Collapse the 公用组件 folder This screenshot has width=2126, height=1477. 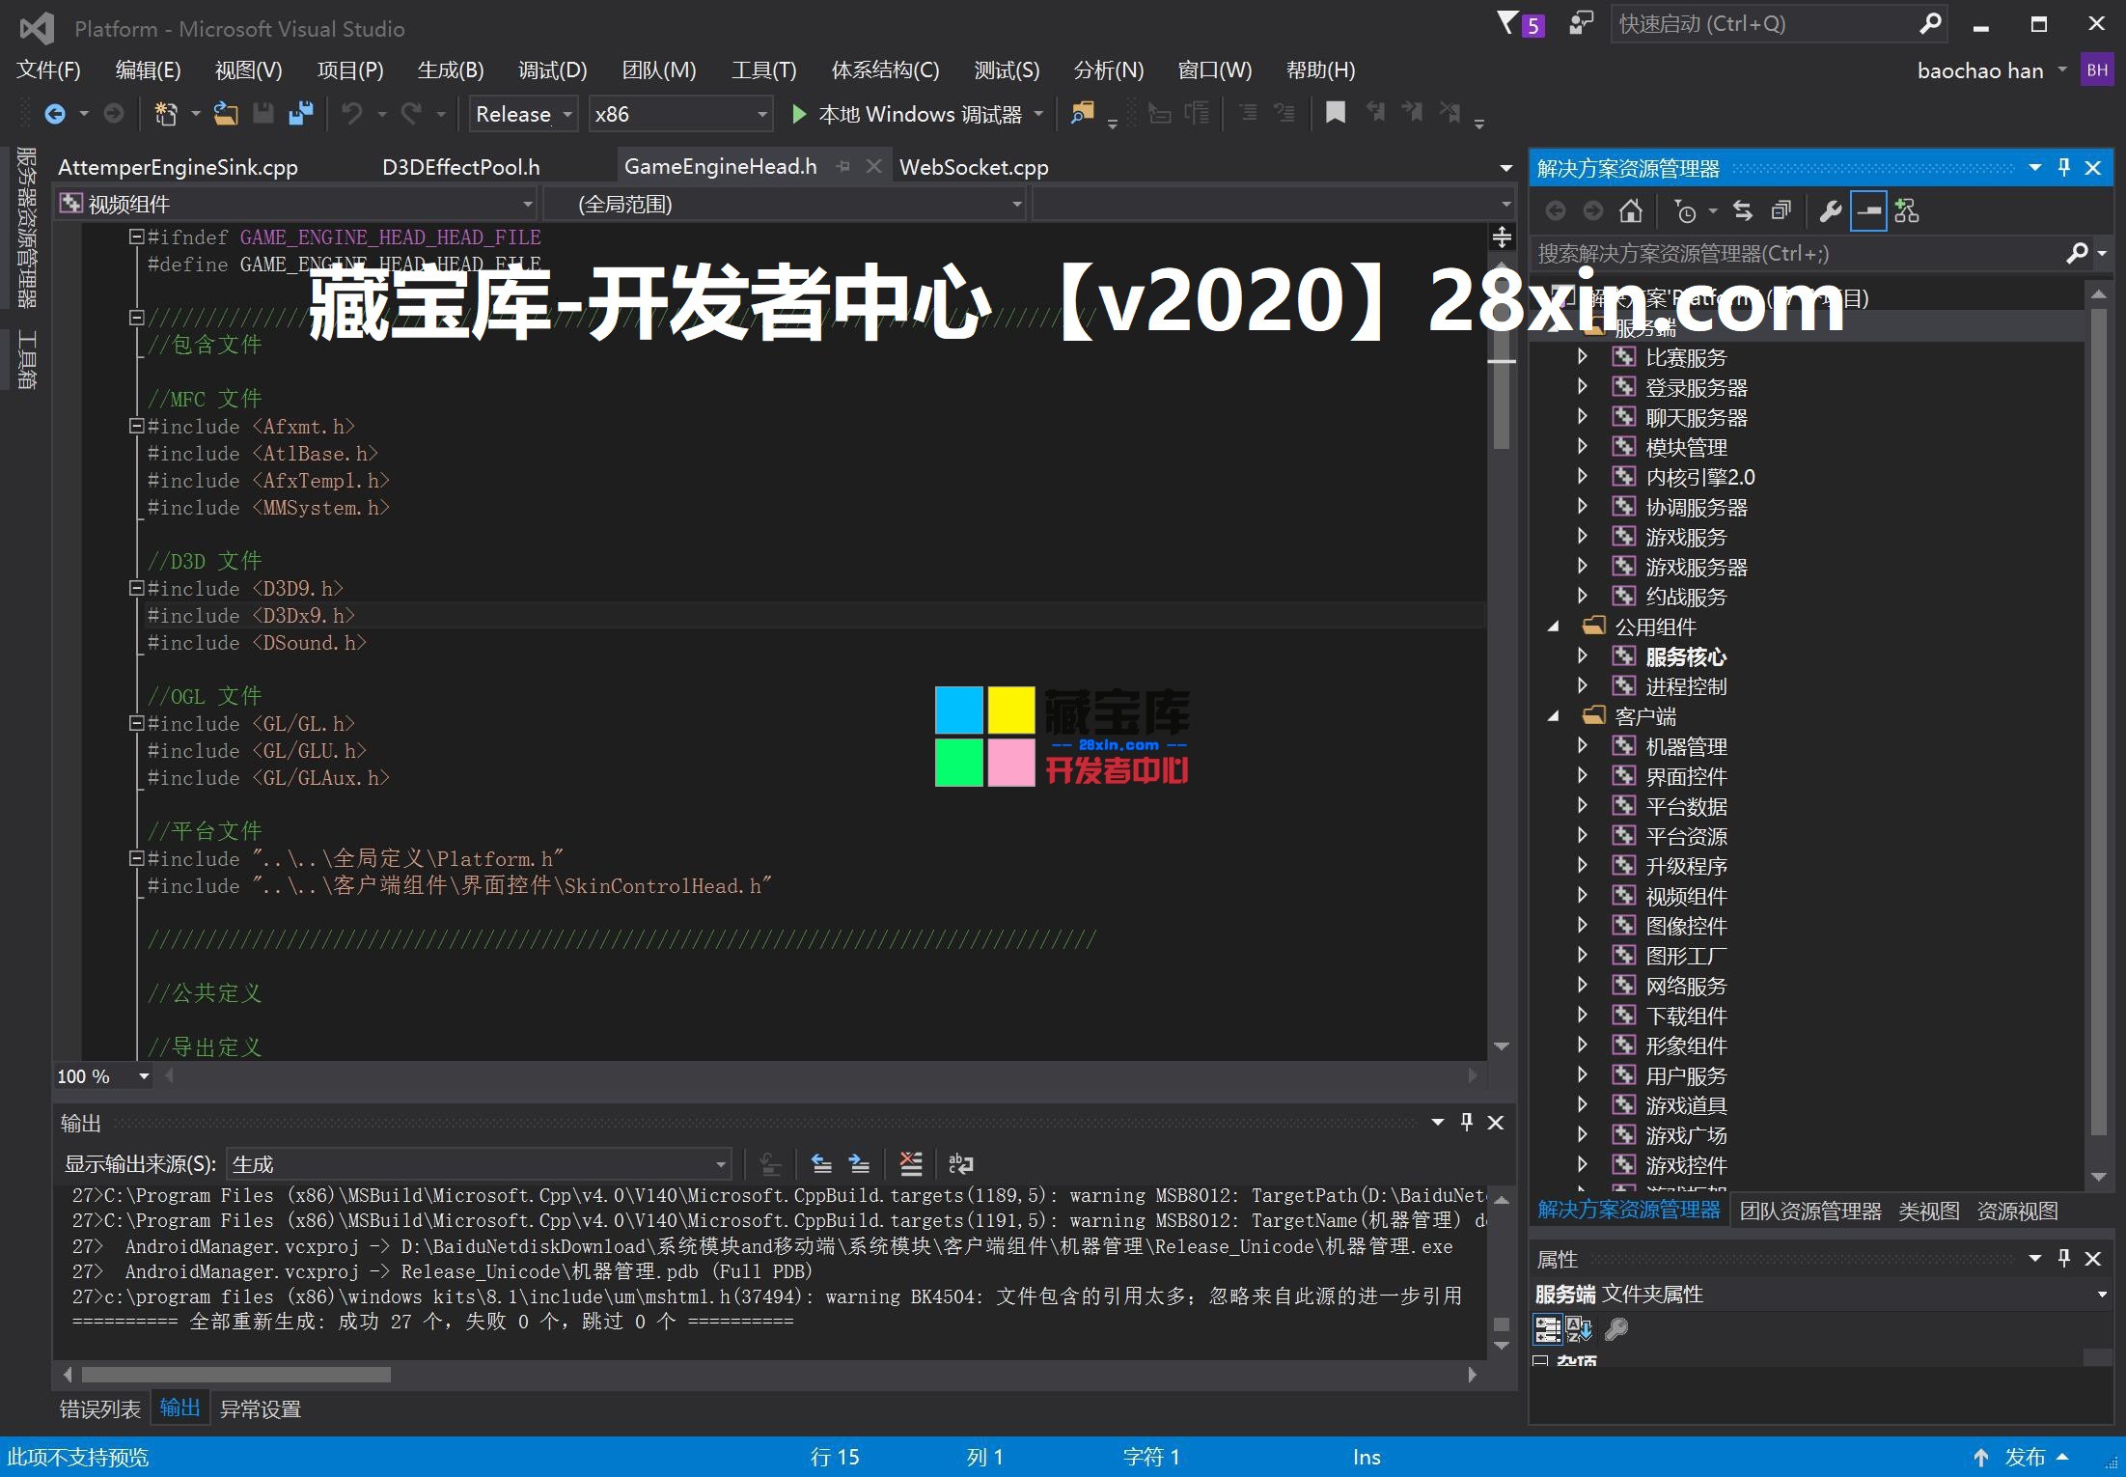tap(1554, 627)
